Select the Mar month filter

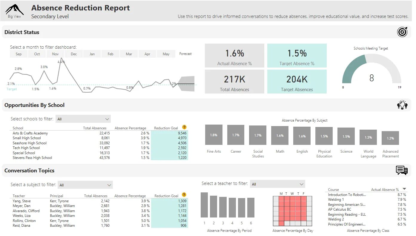pos(129,54)
